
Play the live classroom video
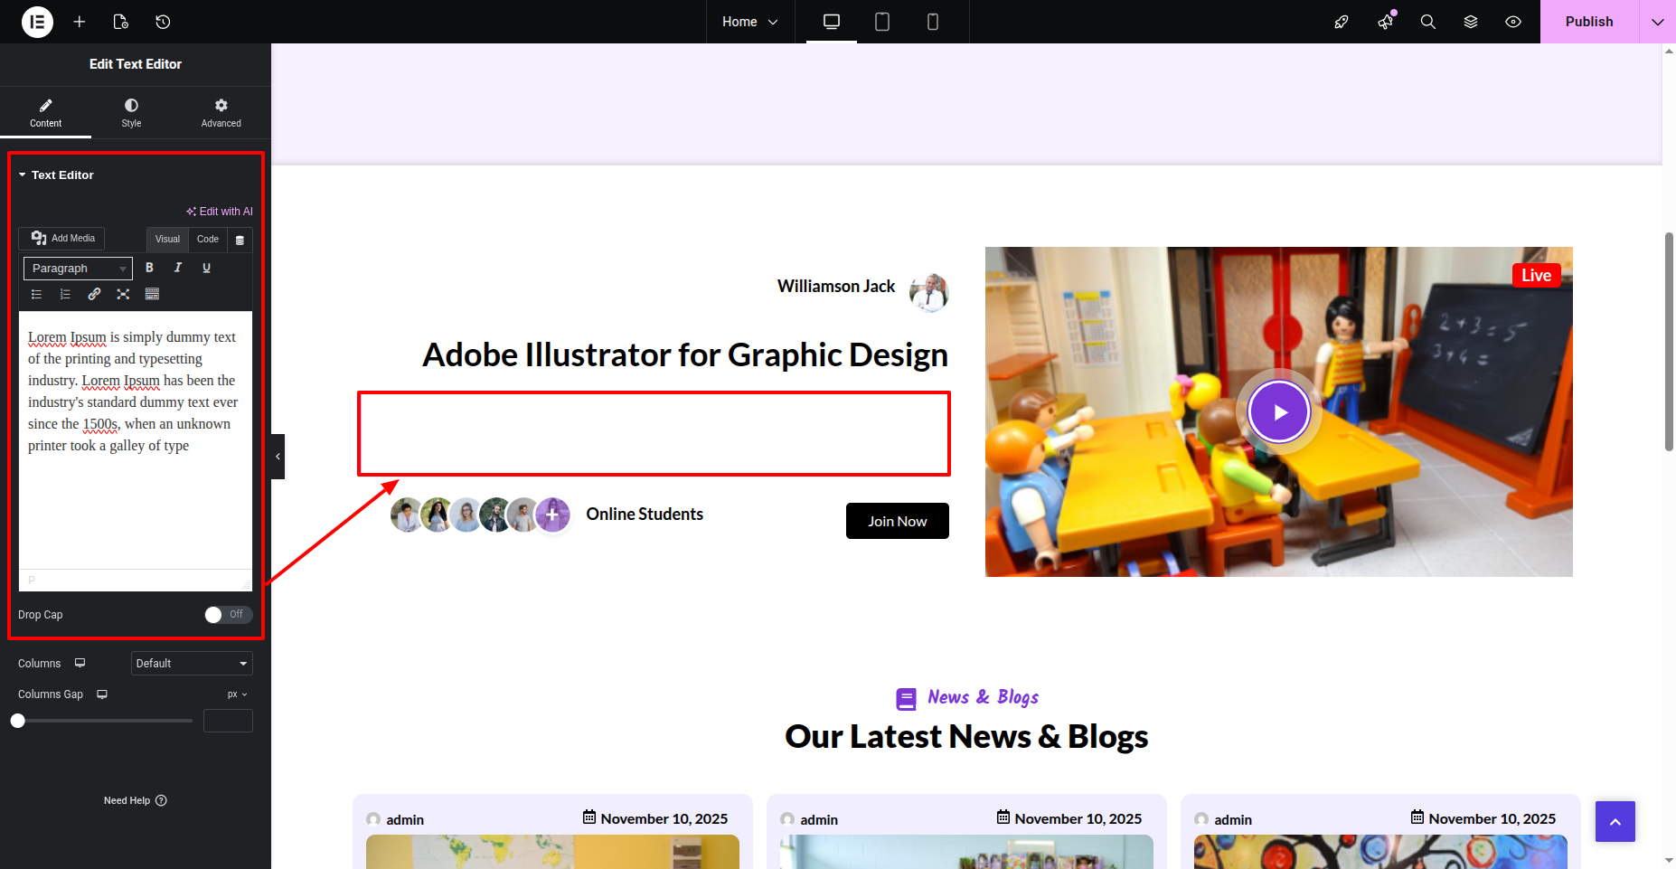tap(1278, 412)
